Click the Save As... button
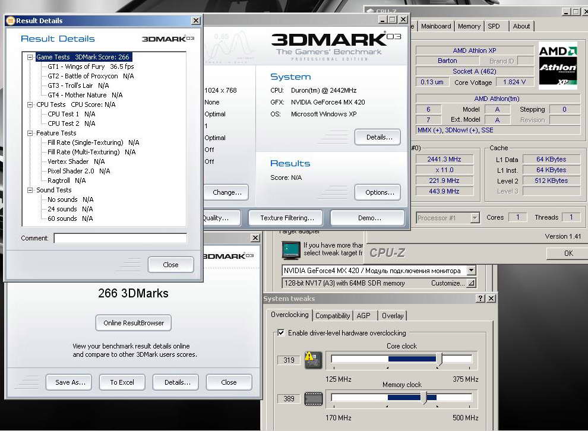Screen dimensions: 588x431 click(x=70, y=382)
